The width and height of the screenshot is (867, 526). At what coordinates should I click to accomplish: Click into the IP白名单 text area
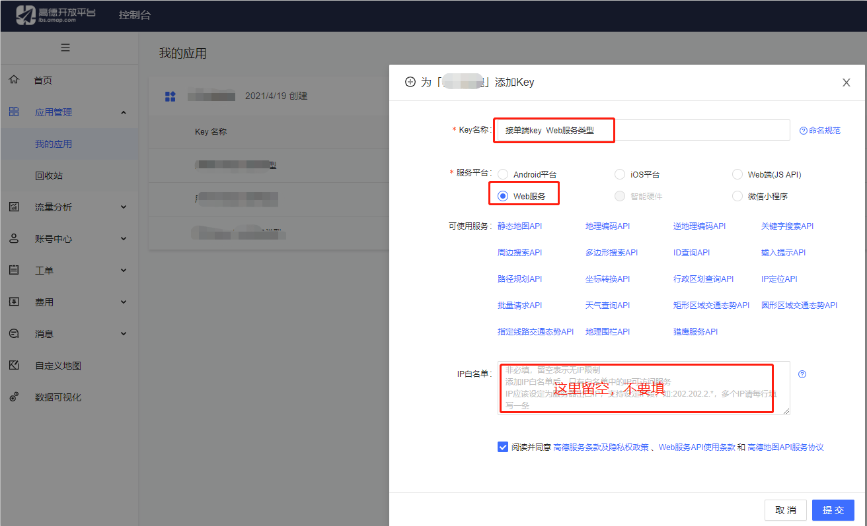pos(644,387)
